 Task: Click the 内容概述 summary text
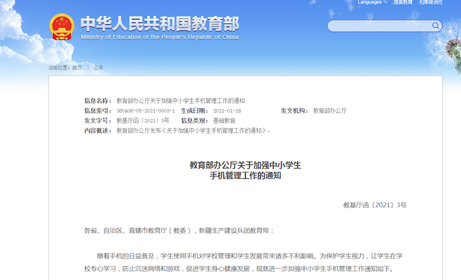tap(194, 130)
